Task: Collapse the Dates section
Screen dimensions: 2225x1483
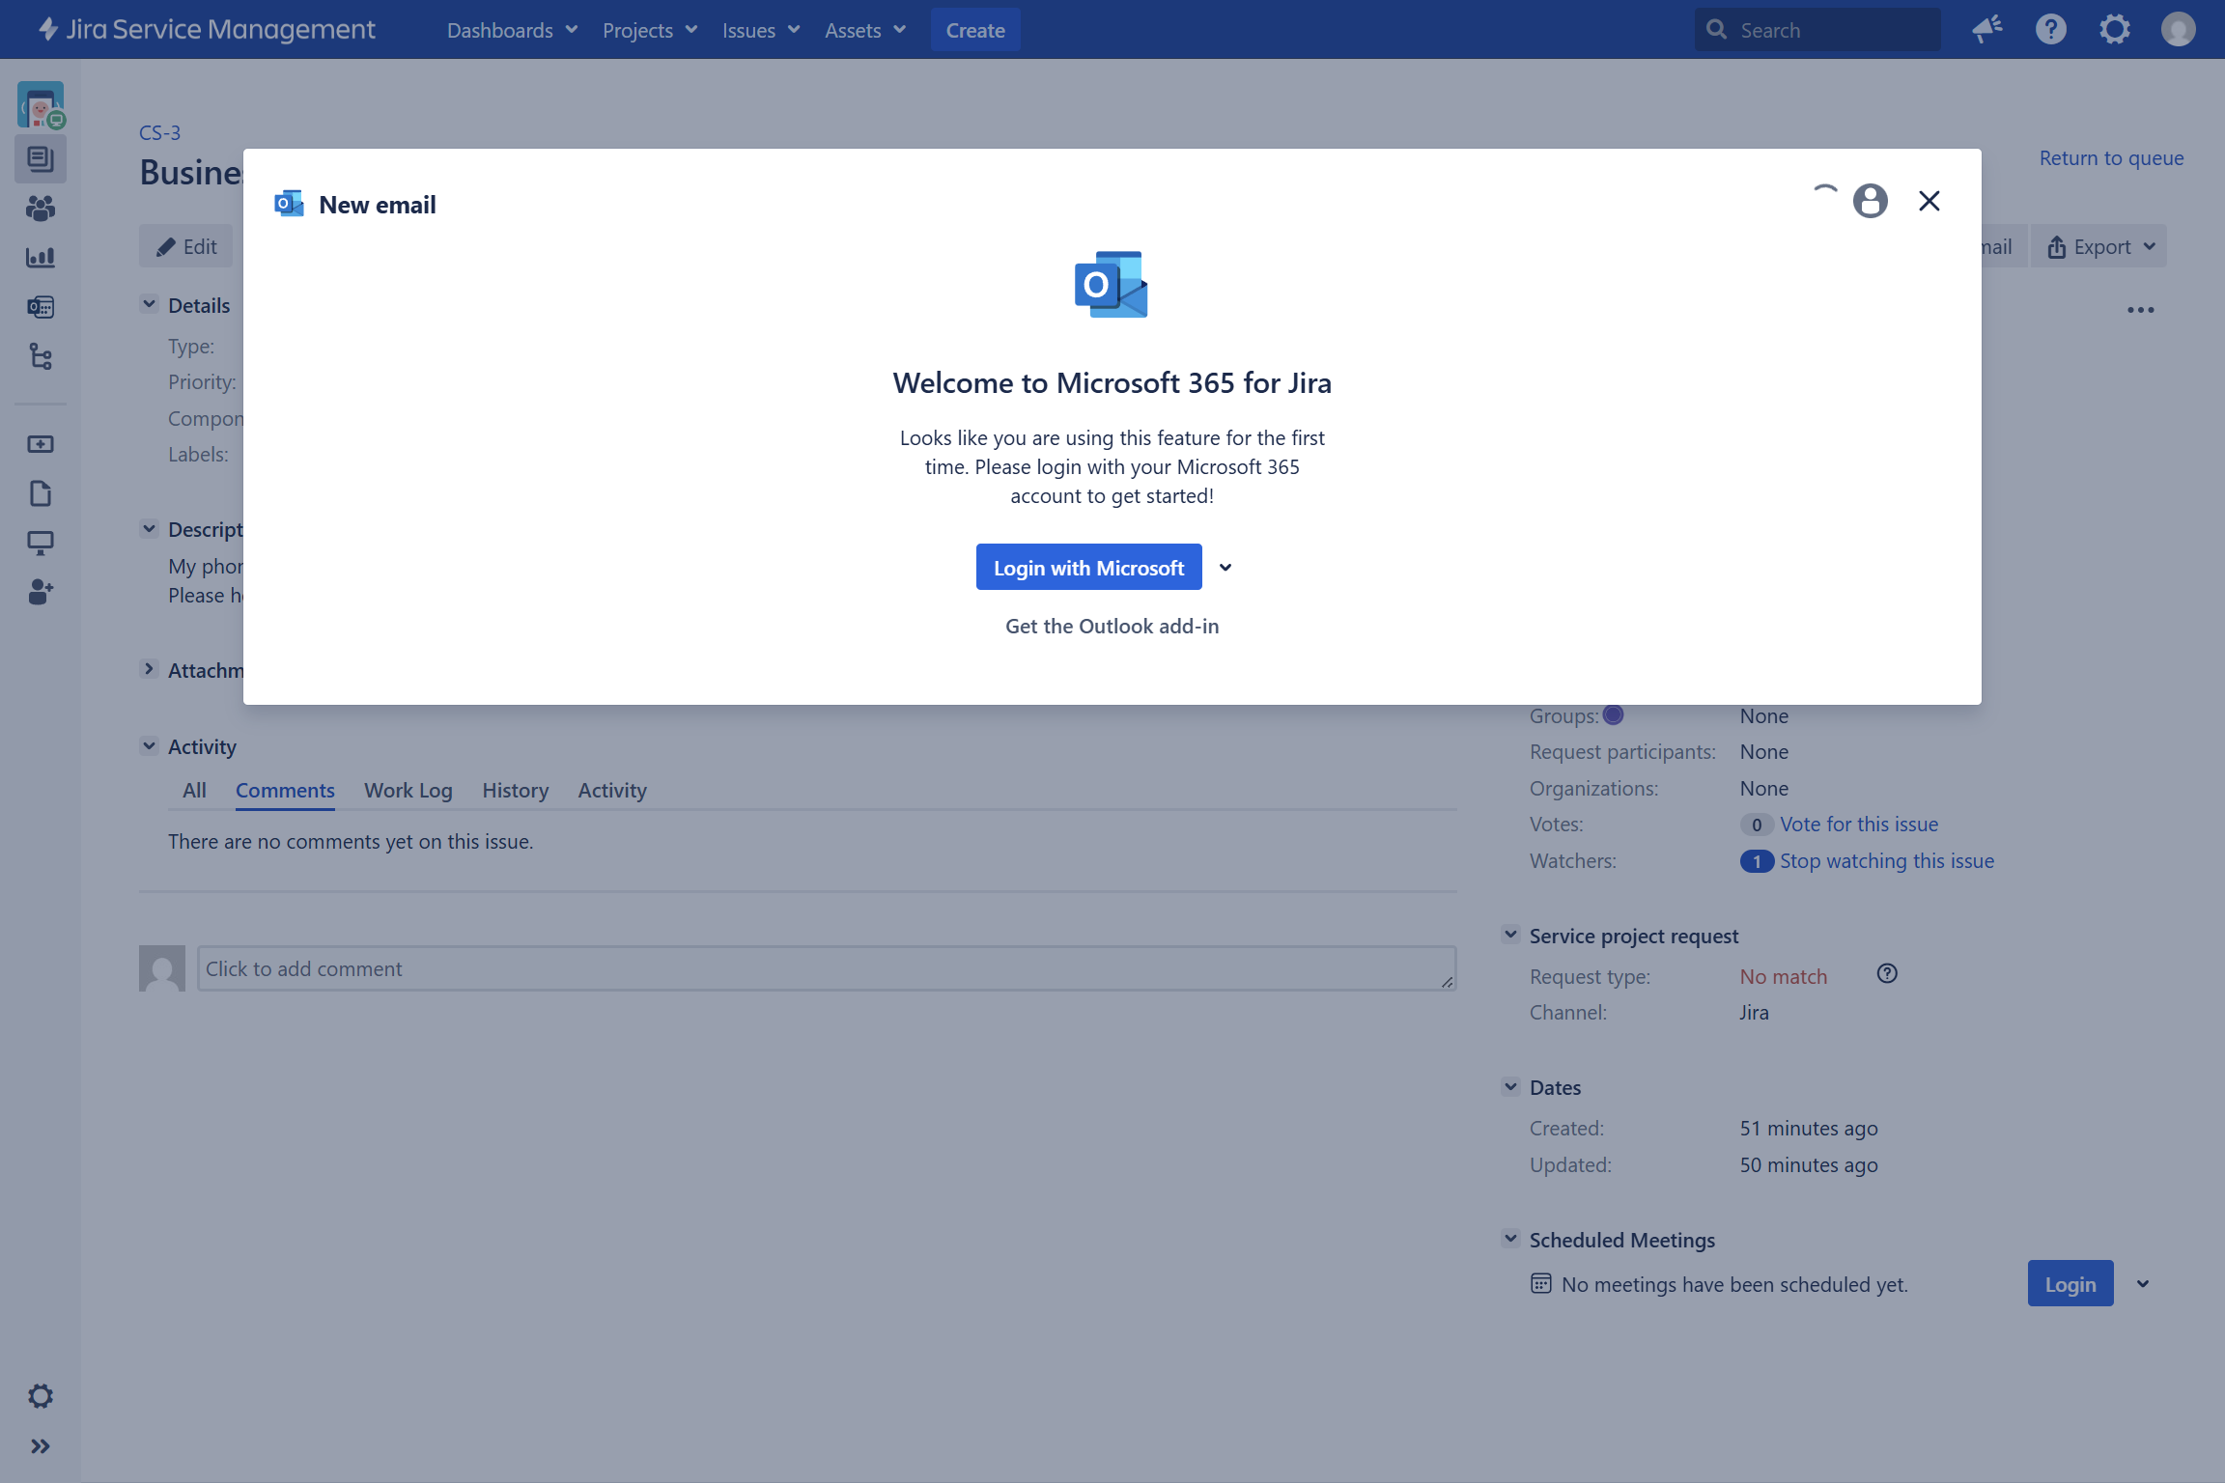Action: click(x=1510, y=1087)
